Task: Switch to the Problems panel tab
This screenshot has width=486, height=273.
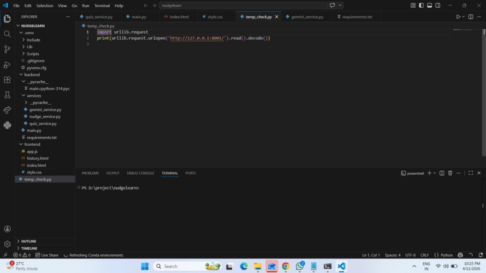Action: 90,173
